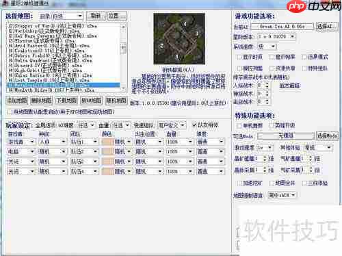Open the 常规 dropdown beside 游戏速度
The width and height of the screenshot is (342, 256).
point(318,148)
